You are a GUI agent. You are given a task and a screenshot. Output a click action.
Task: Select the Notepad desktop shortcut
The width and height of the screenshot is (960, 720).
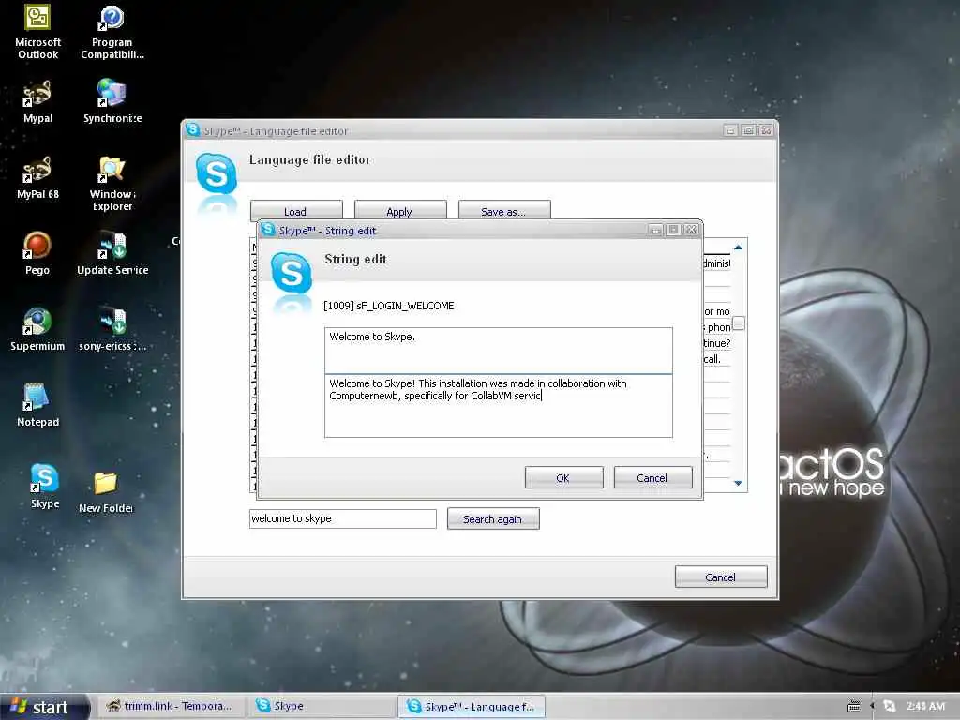(37, 405)
